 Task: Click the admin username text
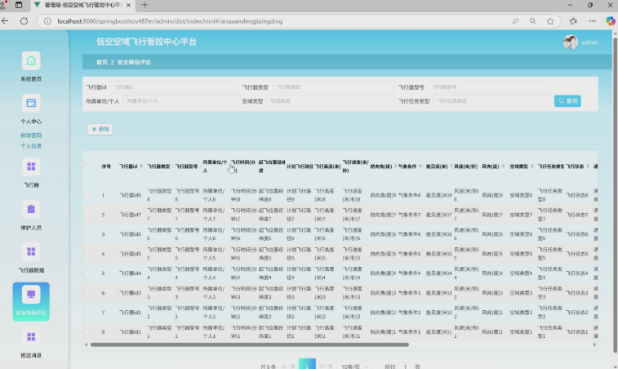(x=589, y=42)
